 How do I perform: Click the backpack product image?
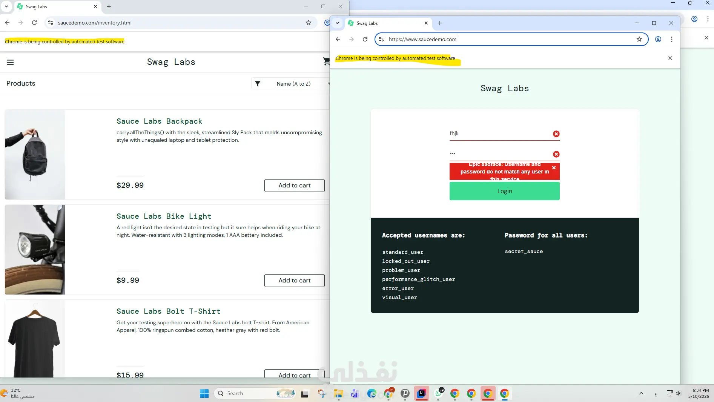pyautogui.click(x=35, y=155)
